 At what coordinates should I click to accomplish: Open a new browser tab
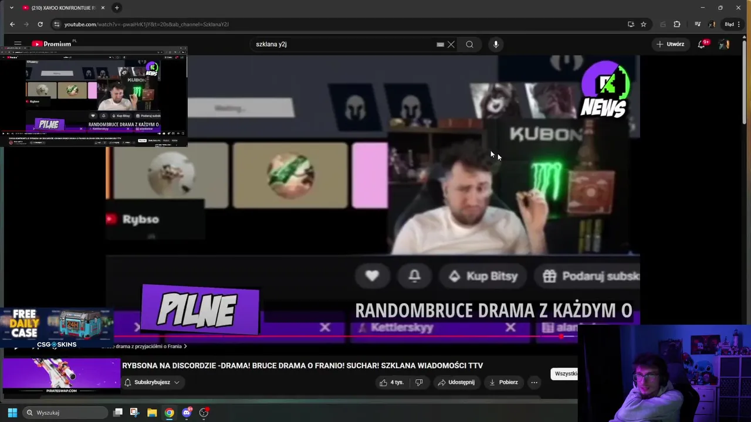click(x=117, y=8)
